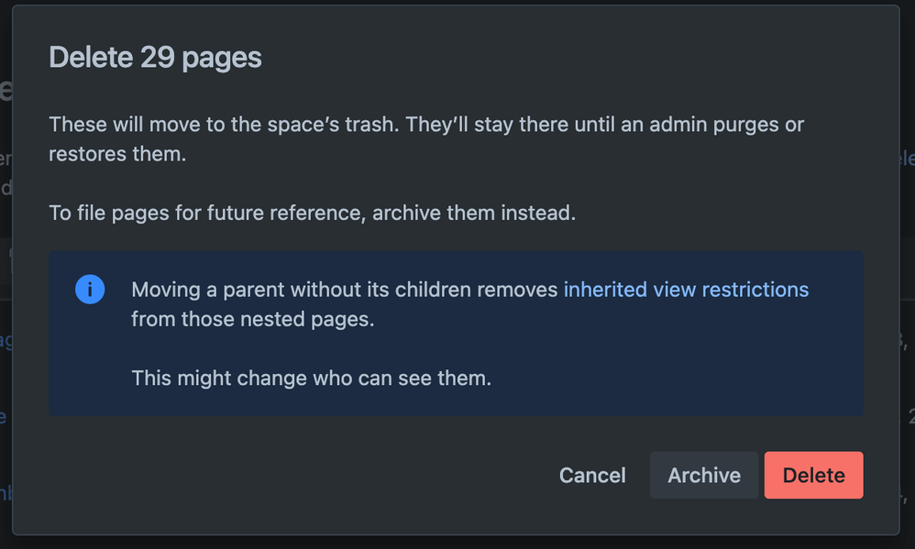Image resolution: width=915 pixels, height=549 pixels.
Task: Click the info banner about view restrictions
Action: pyautogui.click(x=457, y=333)
